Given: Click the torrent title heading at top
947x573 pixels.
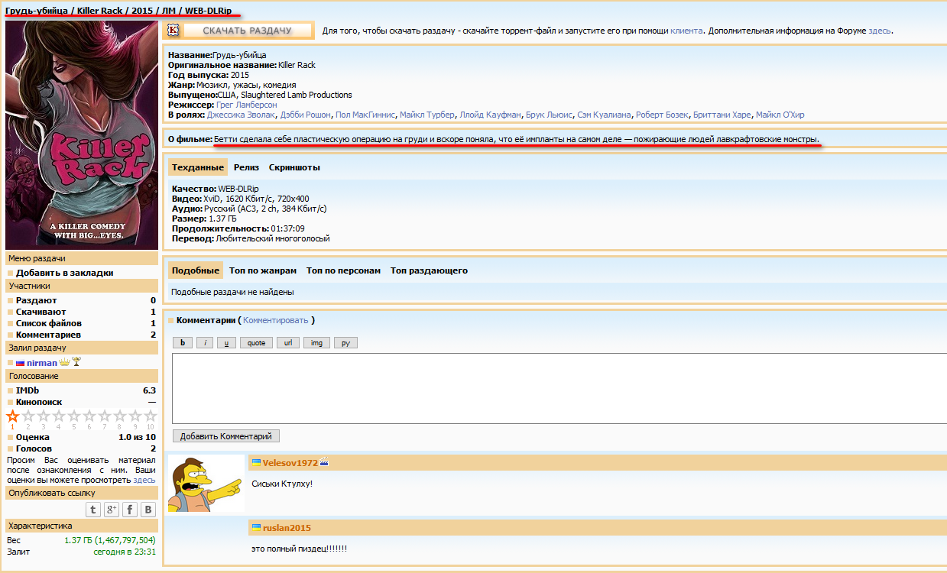Looking at the screenshot, I should (118, 11).
